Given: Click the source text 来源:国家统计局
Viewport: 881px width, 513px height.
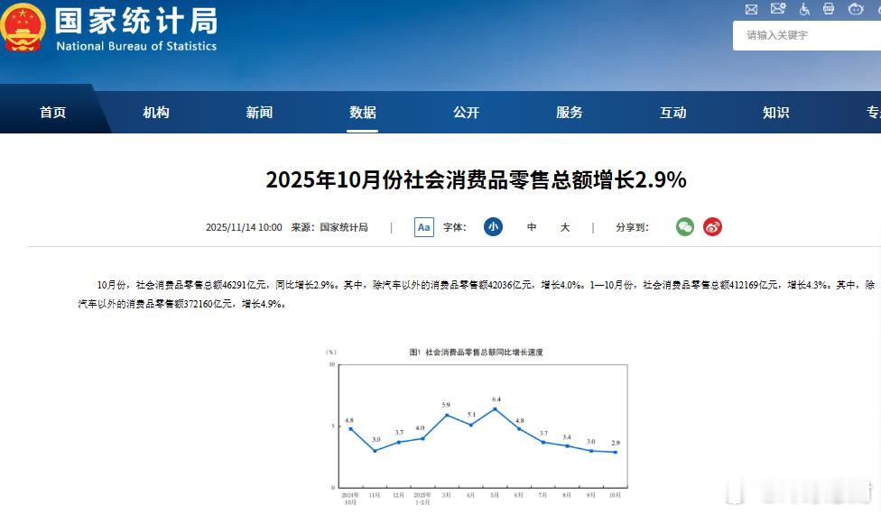Looking at the screenshot, I should click(x=329, y=227).
